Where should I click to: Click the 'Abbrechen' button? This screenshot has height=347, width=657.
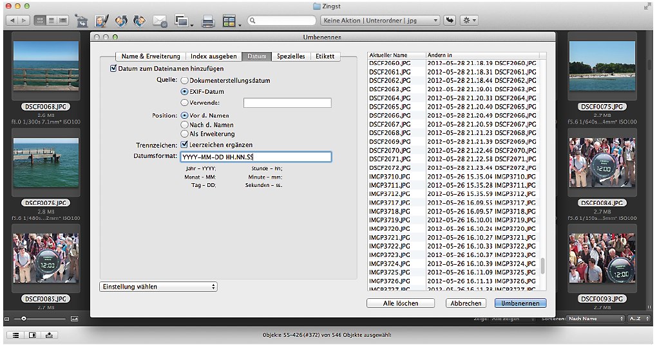(466, 303)
